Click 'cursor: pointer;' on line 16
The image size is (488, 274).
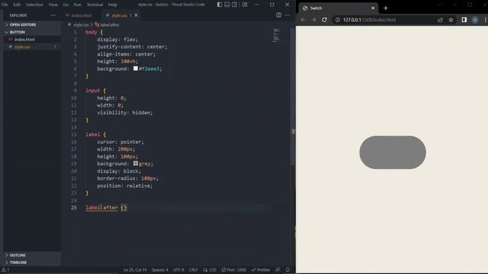120,142
